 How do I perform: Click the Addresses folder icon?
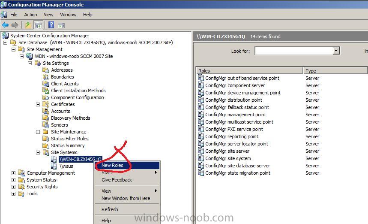click(46, 70)
